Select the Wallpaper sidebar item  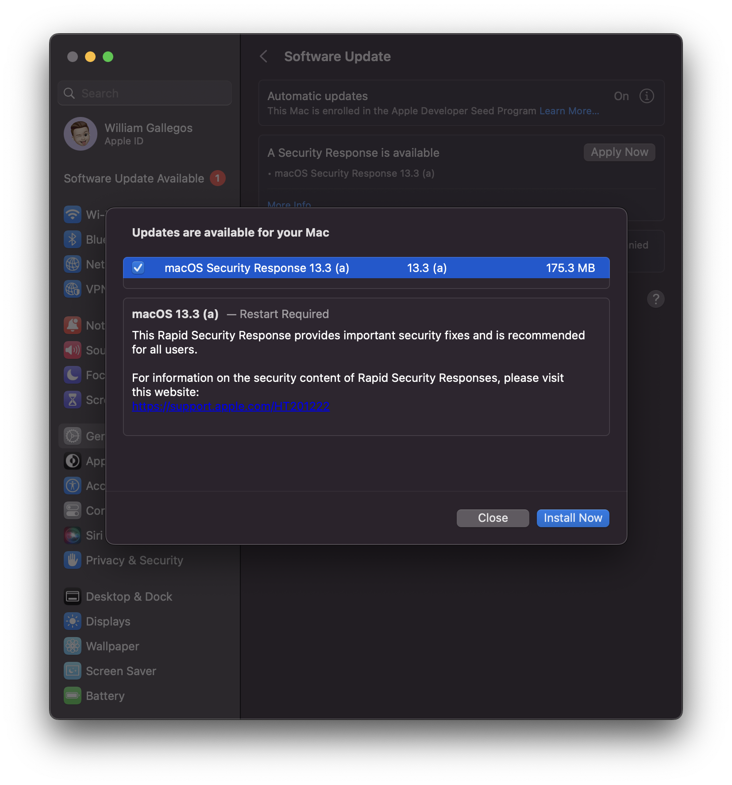click(x=145, y=646)
